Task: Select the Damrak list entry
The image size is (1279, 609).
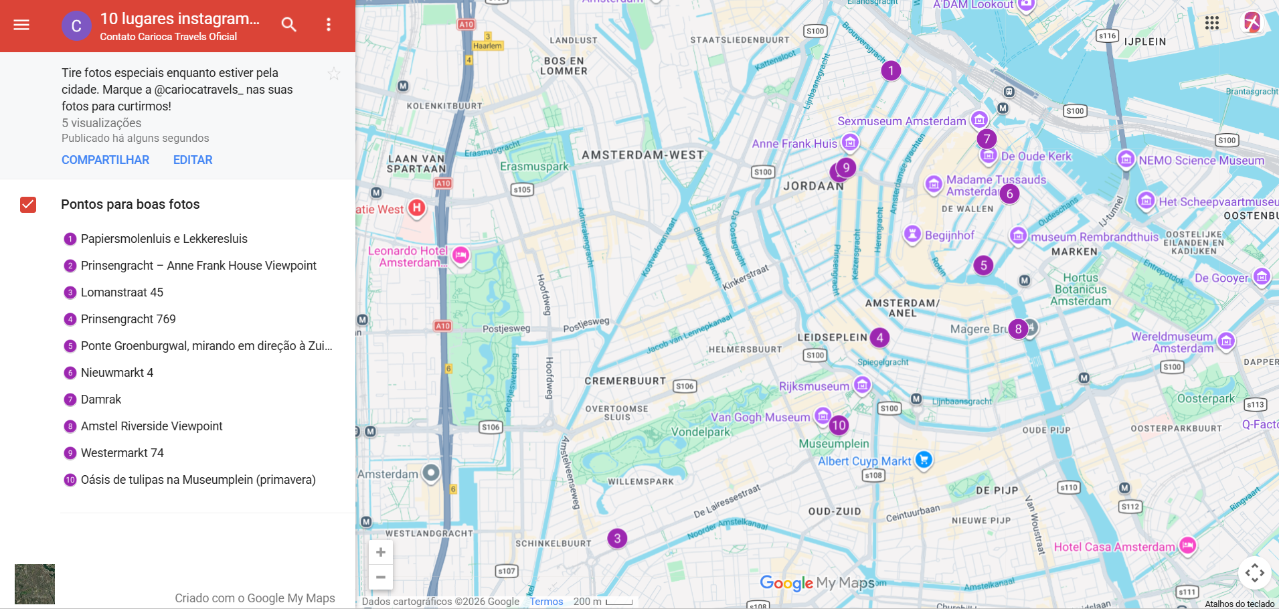Action: [x=101, y=400]
